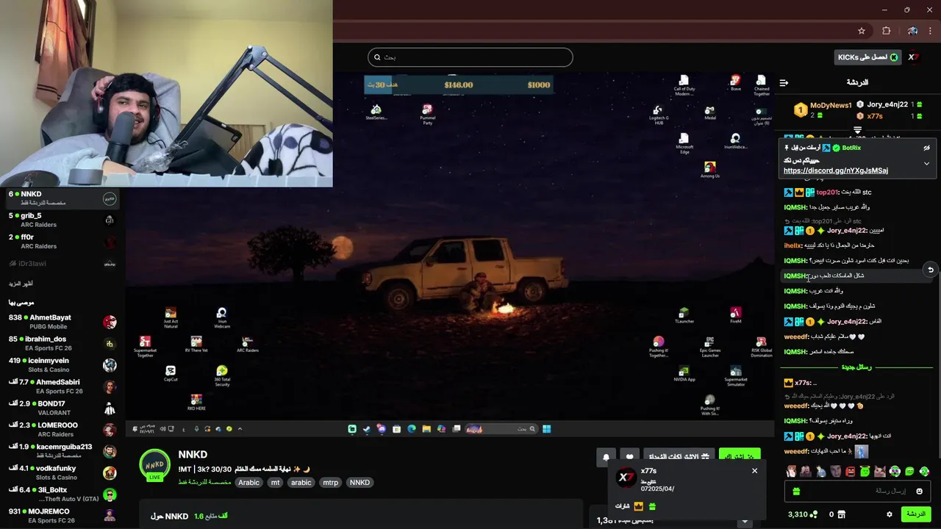Viewport: 941px width, 529px height.
Task: Open MOJREMCO EA Sports FC 26 channel
Action: coord(62,516)
